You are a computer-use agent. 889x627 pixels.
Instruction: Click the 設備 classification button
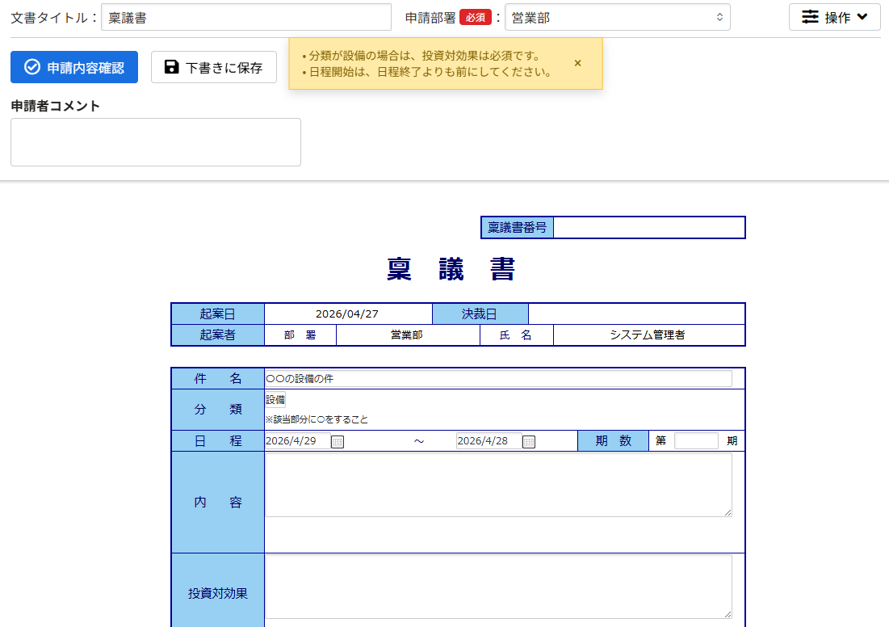[275, 400]
